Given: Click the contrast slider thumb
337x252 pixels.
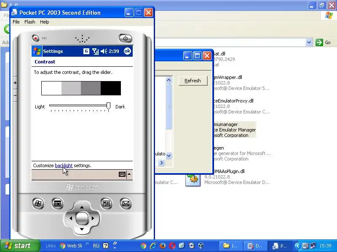Looking at the screenshot, I should [109, 106].
